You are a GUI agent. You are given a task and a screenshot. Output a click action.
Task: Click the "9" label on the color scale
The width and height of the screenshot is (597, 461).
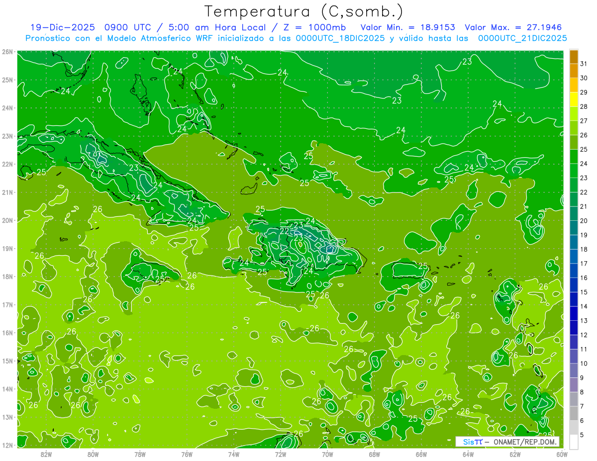coord(583,378)
